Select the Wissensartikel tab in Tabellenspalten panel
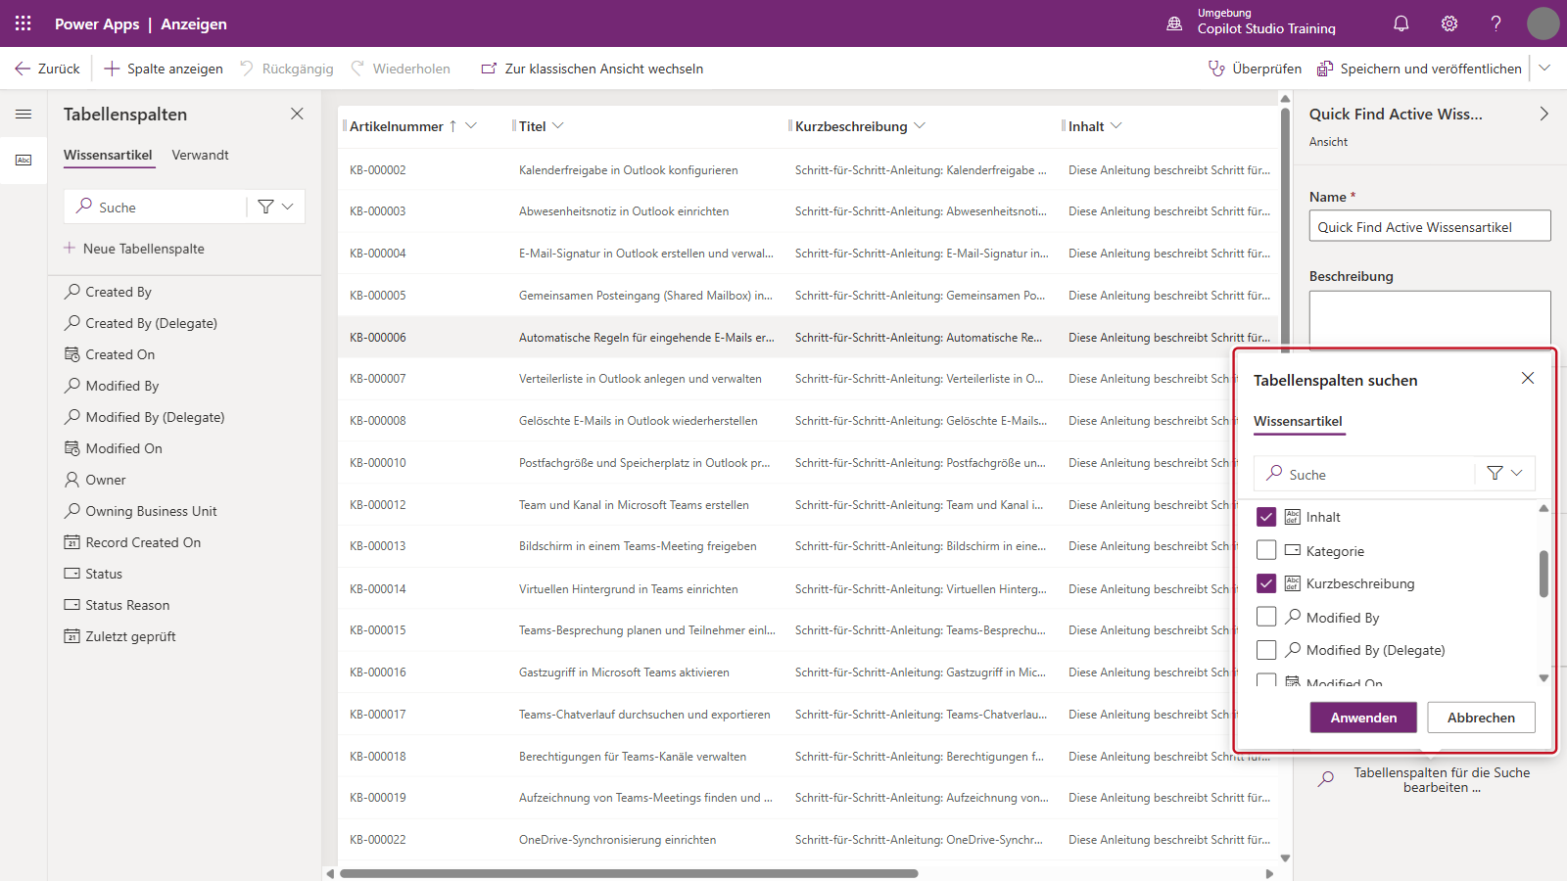 point(108,155)
